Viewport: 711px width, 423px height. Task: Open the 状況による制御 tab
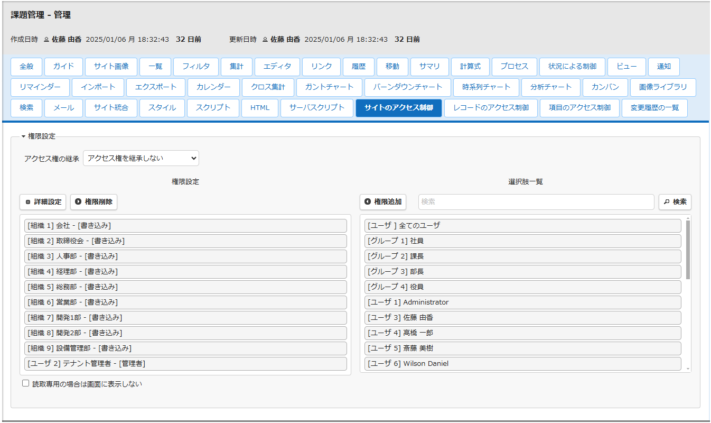point(573,67)
